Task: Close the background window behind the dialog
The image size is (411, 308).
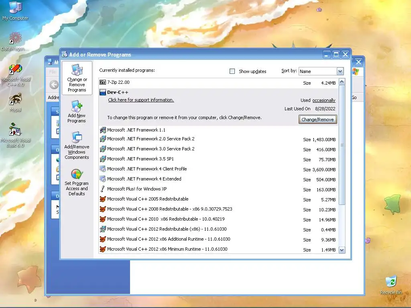Action: [x=358, y=62]
